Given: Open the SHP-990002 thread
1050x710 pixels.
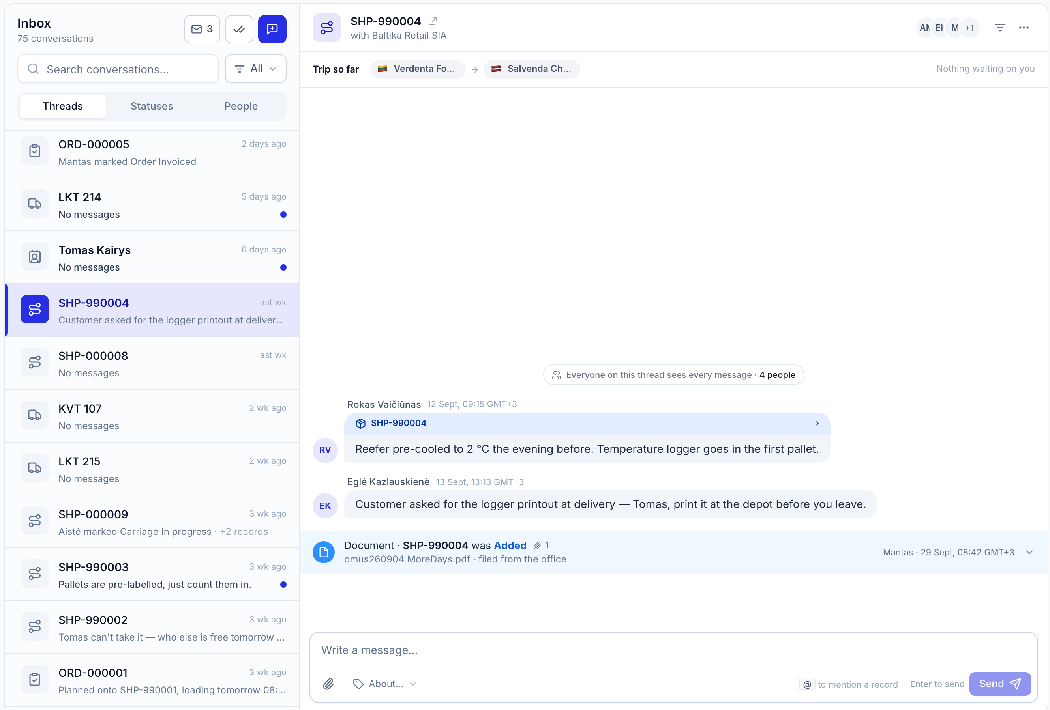Looking at the screenshot, I should pyautogui.click(x=152, y=628).
